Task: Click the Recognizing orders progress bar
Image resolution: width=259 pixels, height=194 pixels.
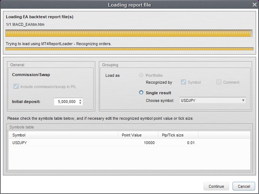Action: pyautogui.click(x=129, y=49)
